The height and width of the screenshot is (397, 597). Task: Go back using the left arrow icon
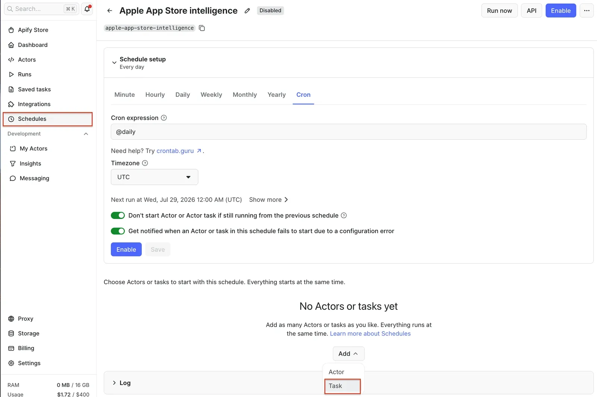point(109,11)
